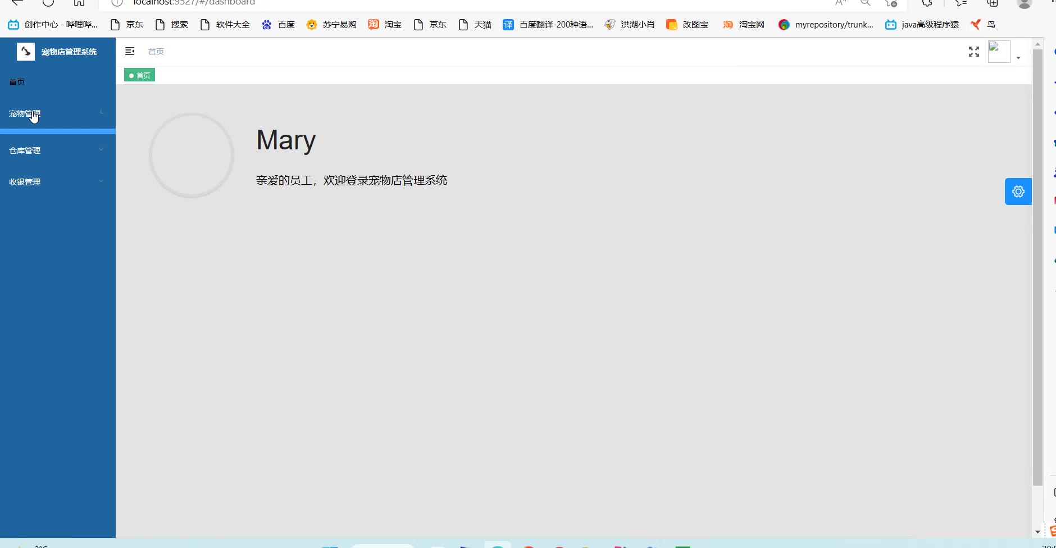This screenshot has height=548, width=1056.
Task: Click the 首页 breadcrumb in the header
Action: 156,52
